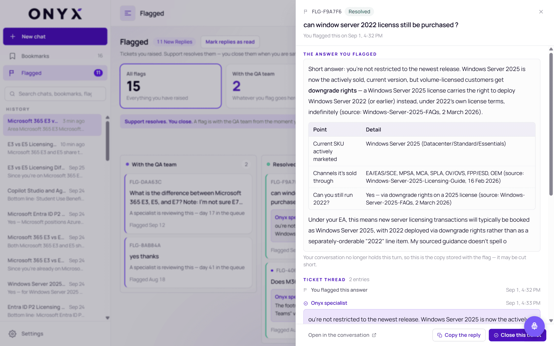Click the specialist reply preview at the bottom
554x346 pixels.
click(422, 317)
